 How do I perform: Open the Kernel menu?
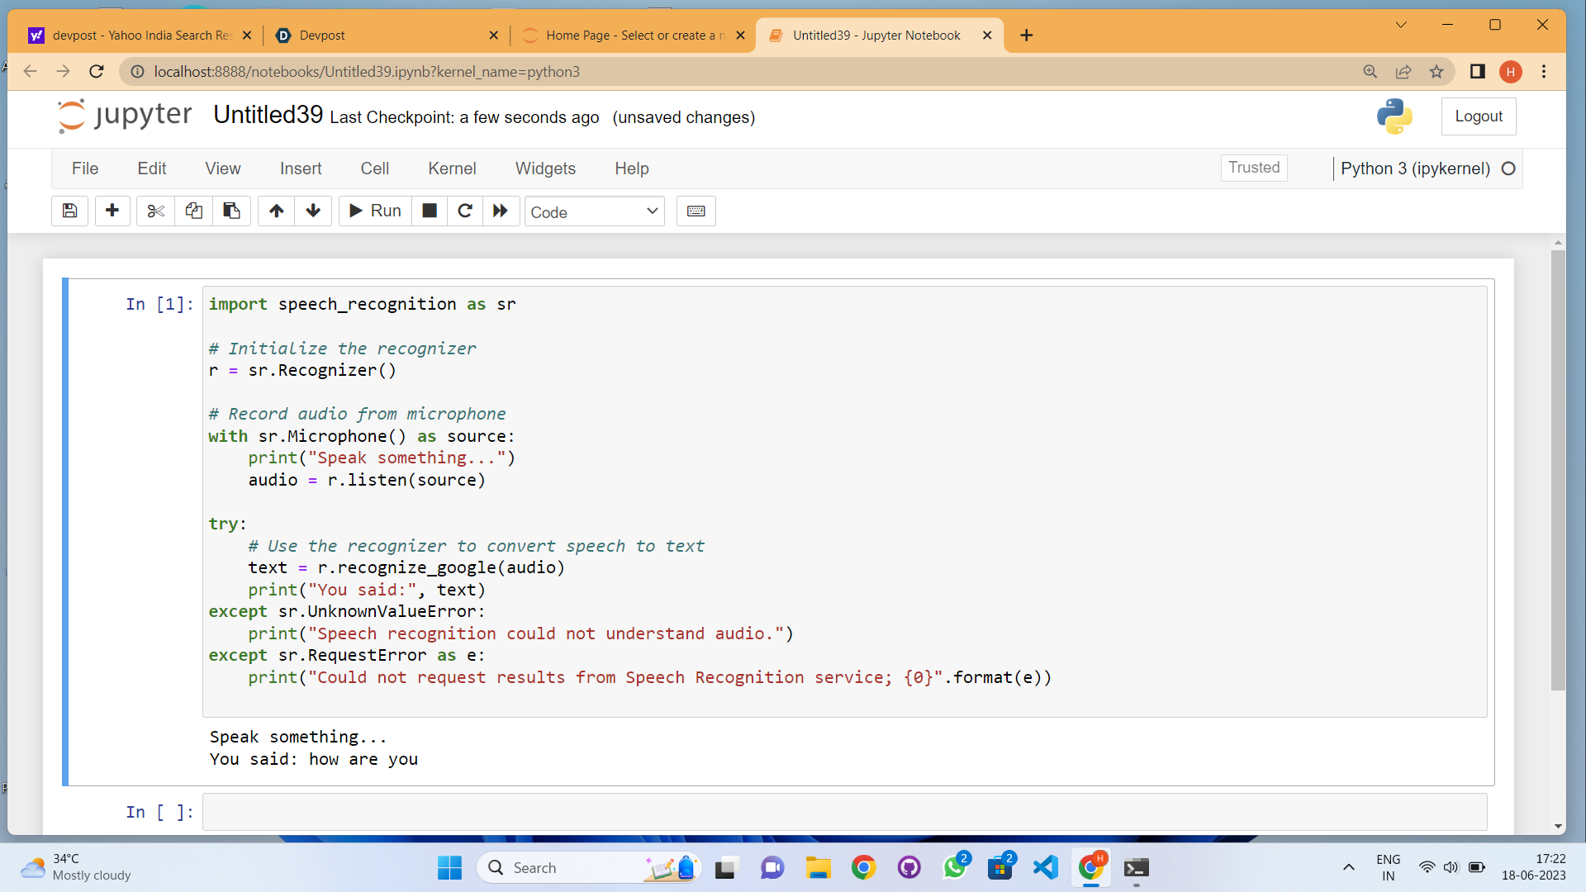(452, 168)
